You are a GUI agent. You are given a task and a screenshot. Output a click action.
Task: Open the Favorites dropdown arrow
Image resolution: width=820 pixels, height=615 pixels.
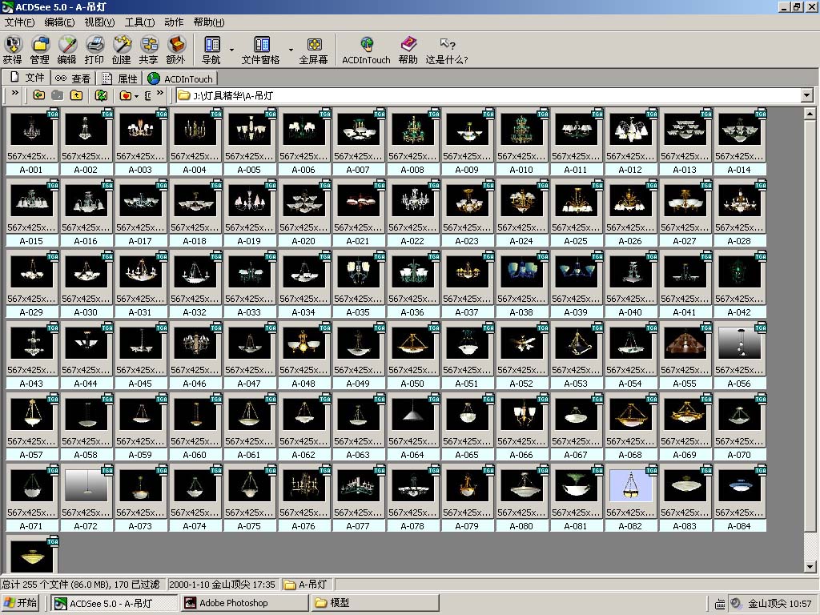[x=136, y=96]
